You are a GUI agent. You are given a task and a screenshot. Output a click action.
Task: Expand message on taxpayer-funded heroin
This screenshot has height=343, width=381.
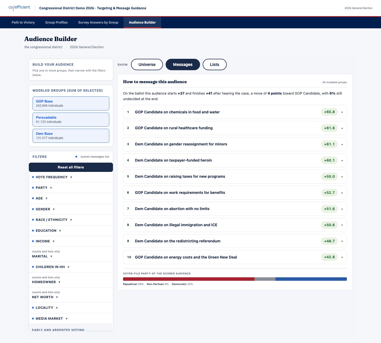click(x=235, y=161)
